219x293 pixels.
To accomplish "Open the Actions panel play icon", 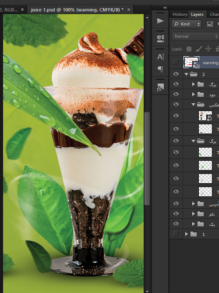I will (x=160, y=21).
